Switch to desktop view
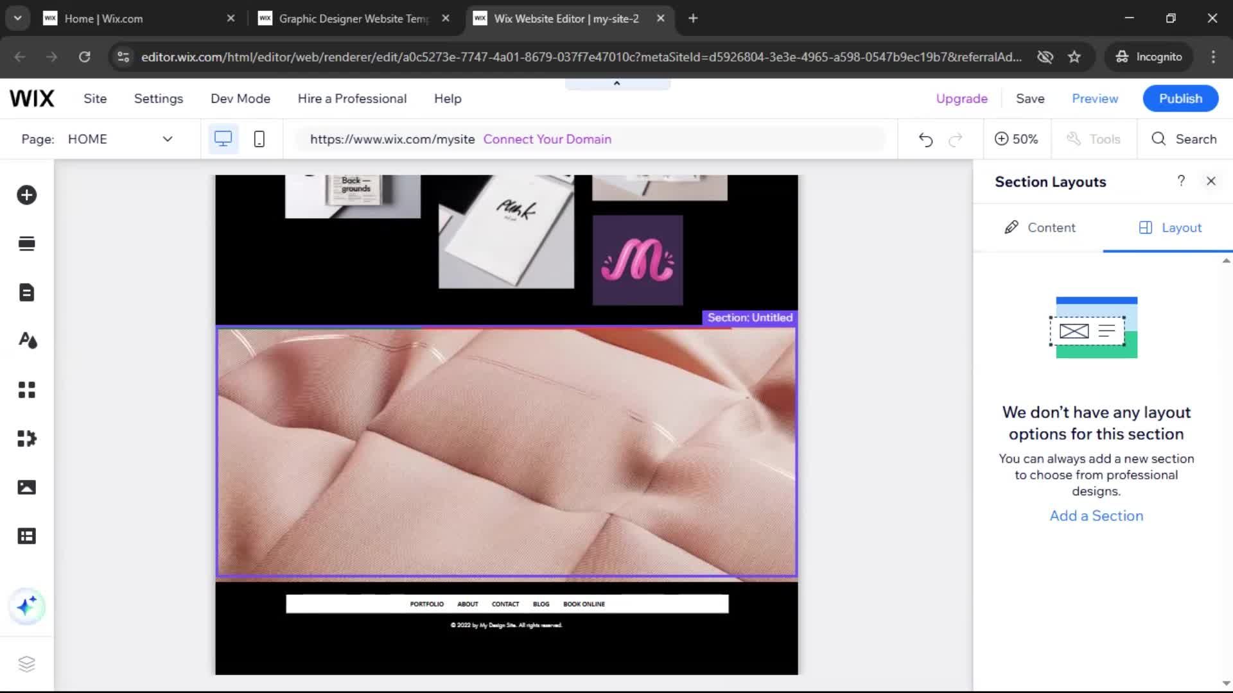Viewport: 1233px width, 693px height. (x=223, y=139)
